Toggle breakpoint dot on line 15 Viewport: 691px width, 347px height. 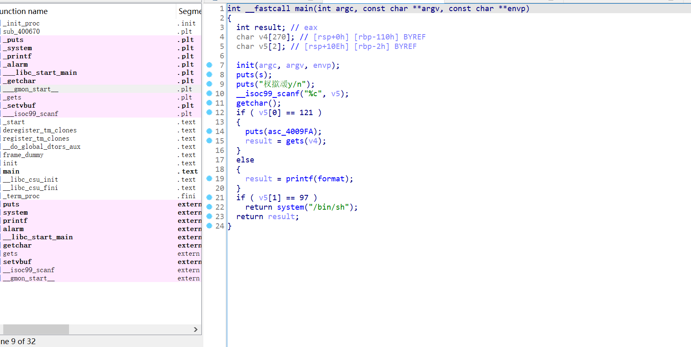pos(209,141)
